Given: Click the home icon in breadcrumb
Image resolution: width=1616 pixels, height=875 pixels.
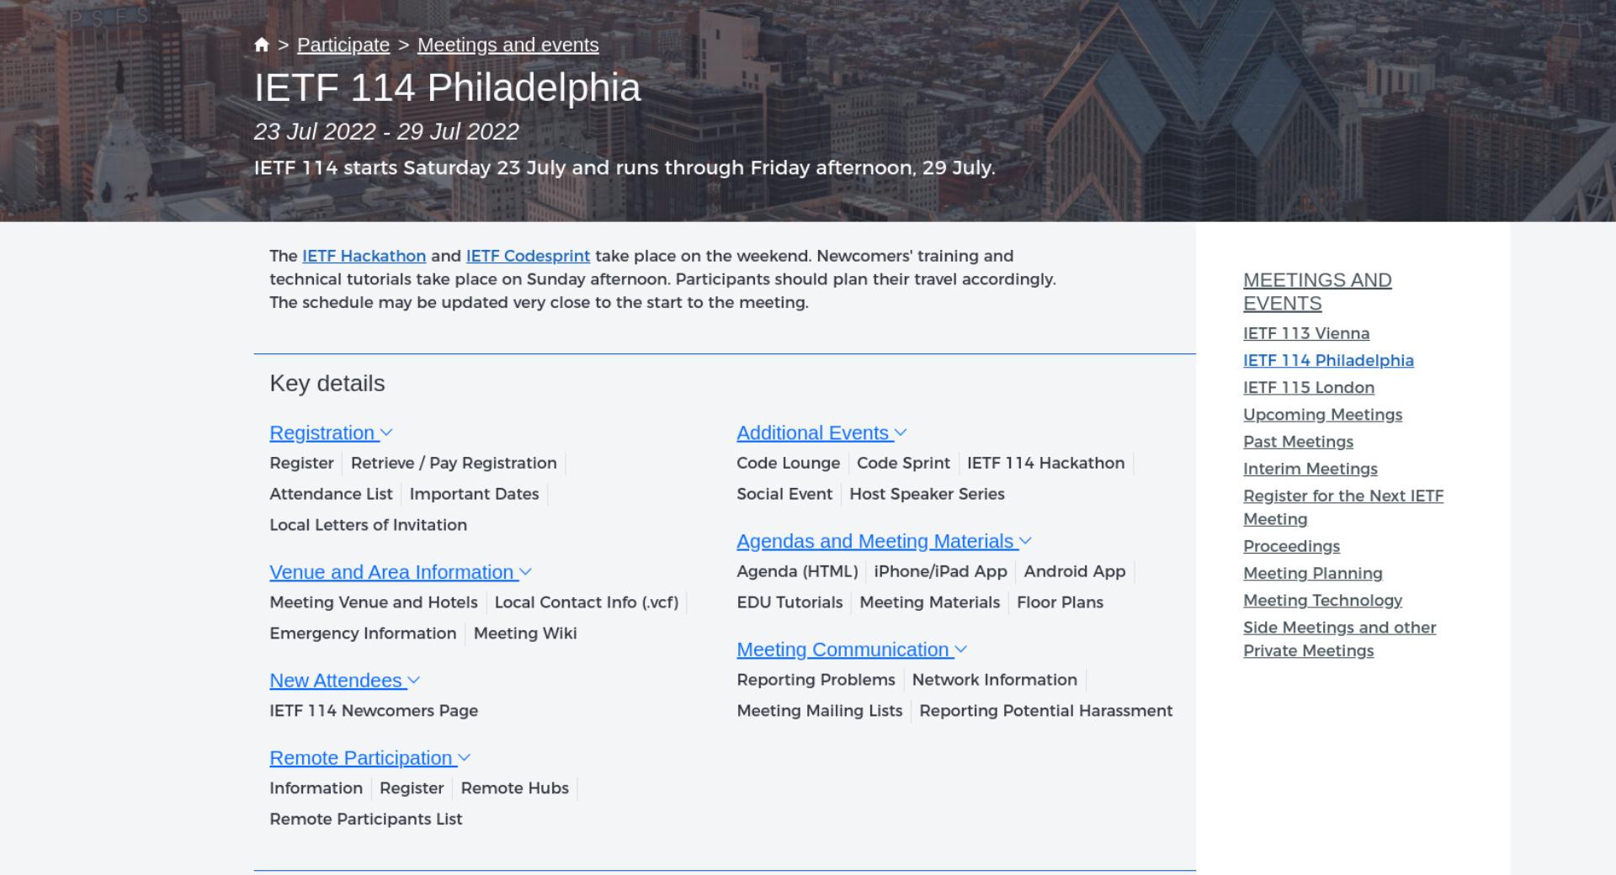Looking at the screenshot, I should tap(261, 45).
